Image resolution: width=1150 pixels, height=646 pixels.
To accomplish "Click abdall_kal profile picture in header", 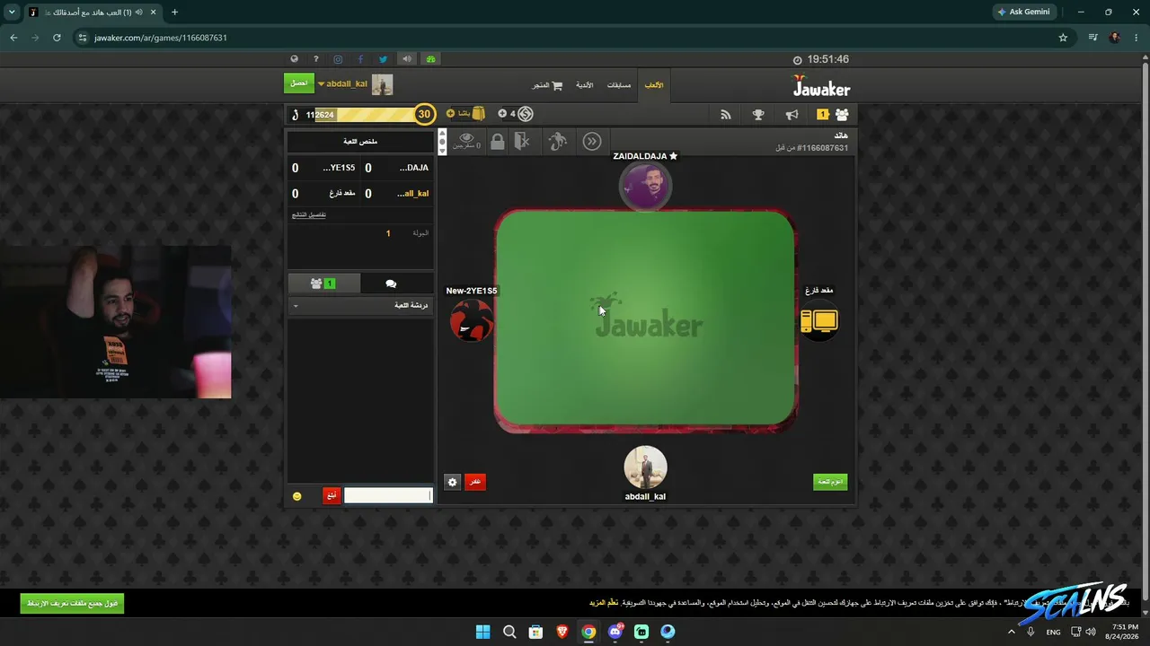I will (x=383, y=84).
